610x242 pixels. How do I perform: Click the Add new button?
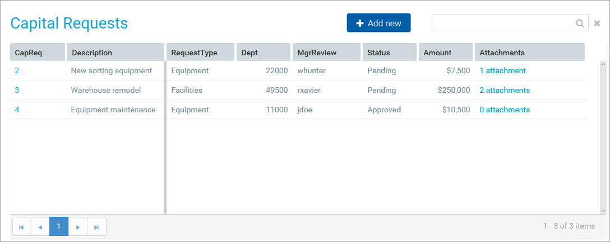[x=378, y=23]
